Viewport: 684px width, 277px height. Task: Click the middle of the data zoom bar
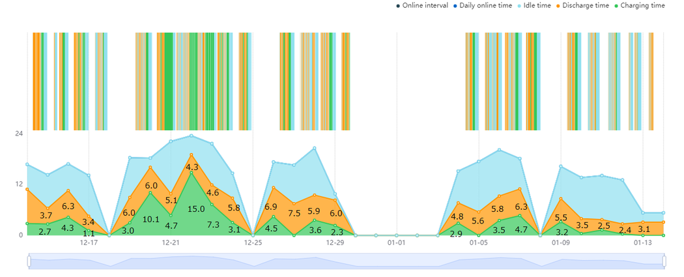347,261
